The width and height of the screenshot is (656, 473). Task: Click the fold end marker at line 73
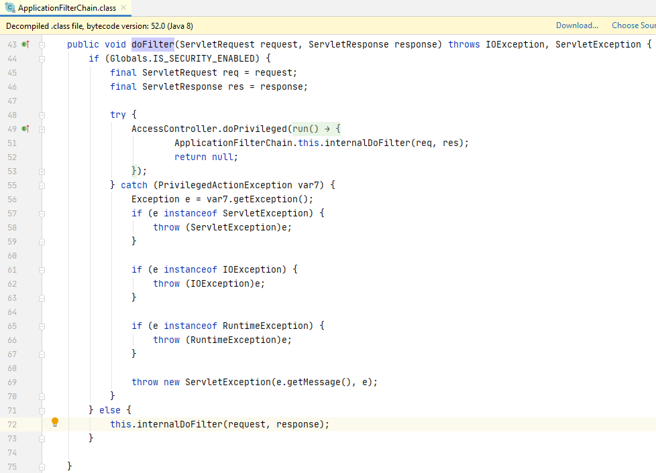tap(42, 439)
